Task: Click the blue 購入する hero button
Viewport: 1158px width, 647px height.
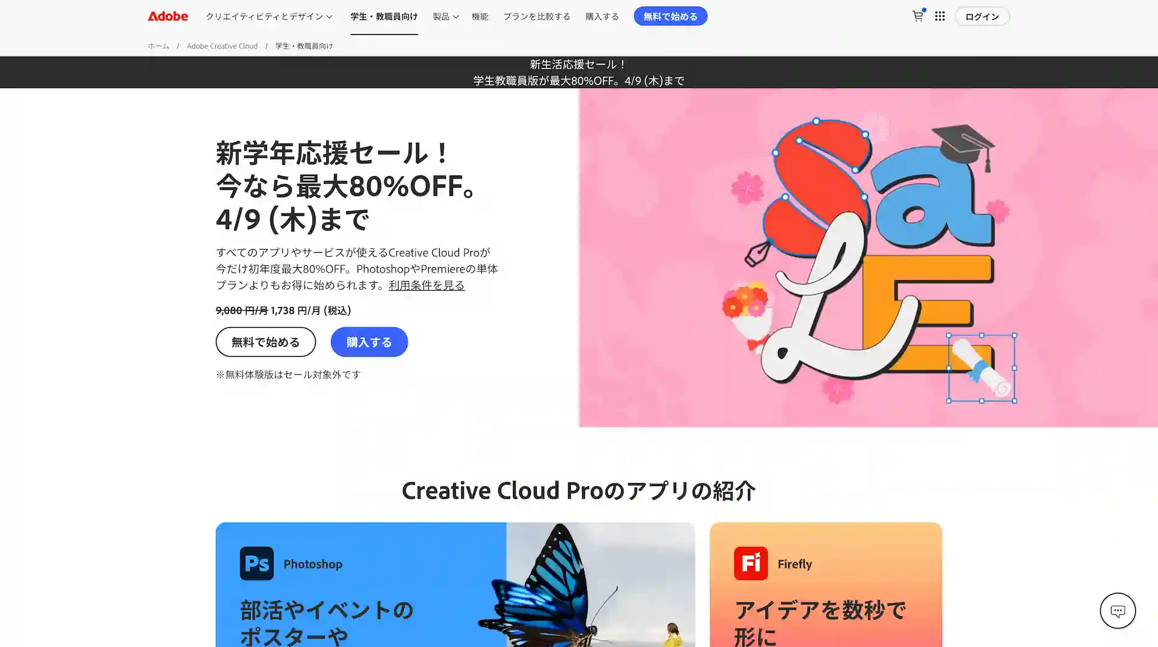Action: pyautogui.click(x=369, y=342)
